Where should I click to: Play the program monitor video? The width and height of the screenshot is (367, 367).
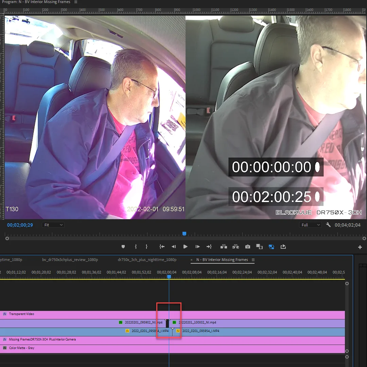point(186,247)
